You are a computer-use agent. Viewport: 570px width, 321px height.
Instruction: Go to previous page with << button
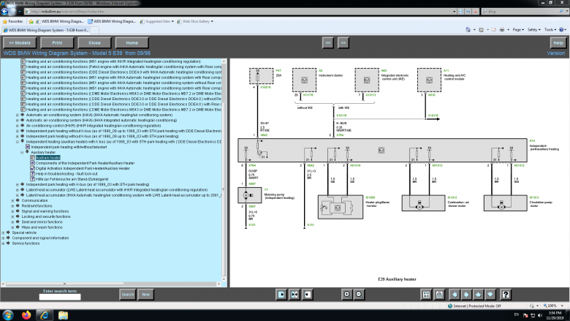pyautogui.click(x=328, y=42)
